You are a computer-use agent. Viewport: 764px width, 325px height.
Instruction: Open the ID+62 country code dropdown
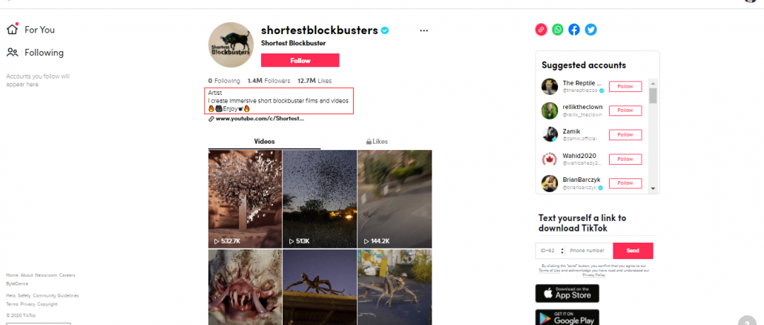[x=550, y=251]
